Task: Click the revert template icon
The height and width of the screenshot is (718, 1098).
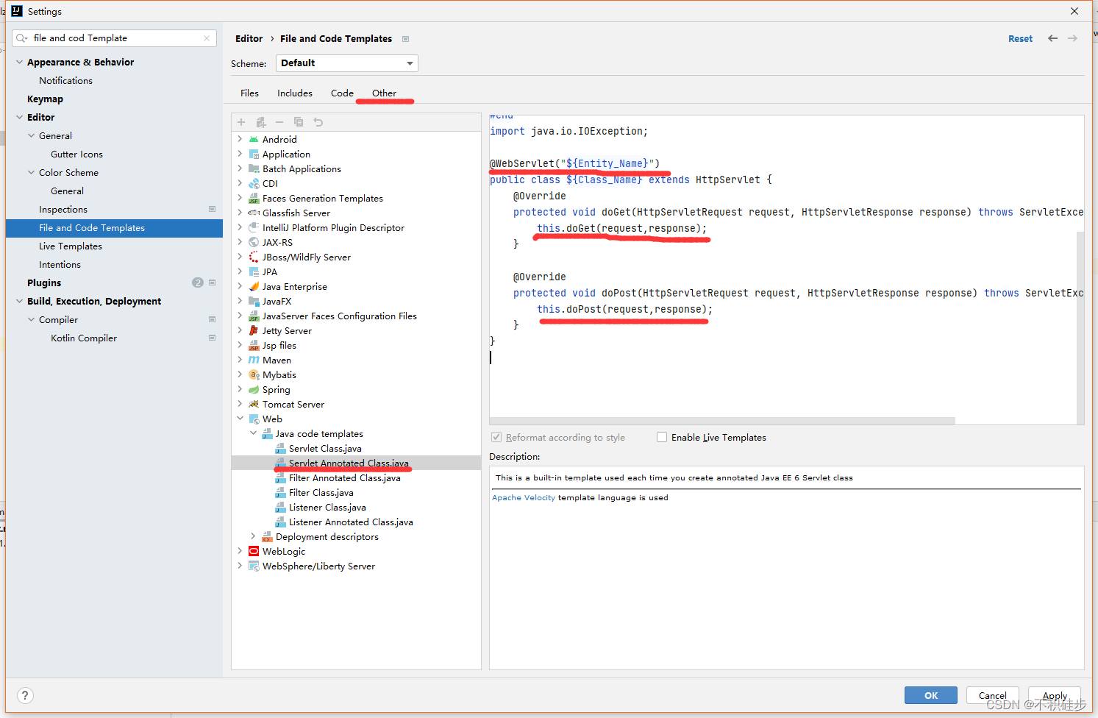Action: [318, 122]
